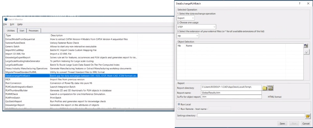313x128 pixels.
Task: Select the KnowledgeExpertReport row
Action: point(71,58)
